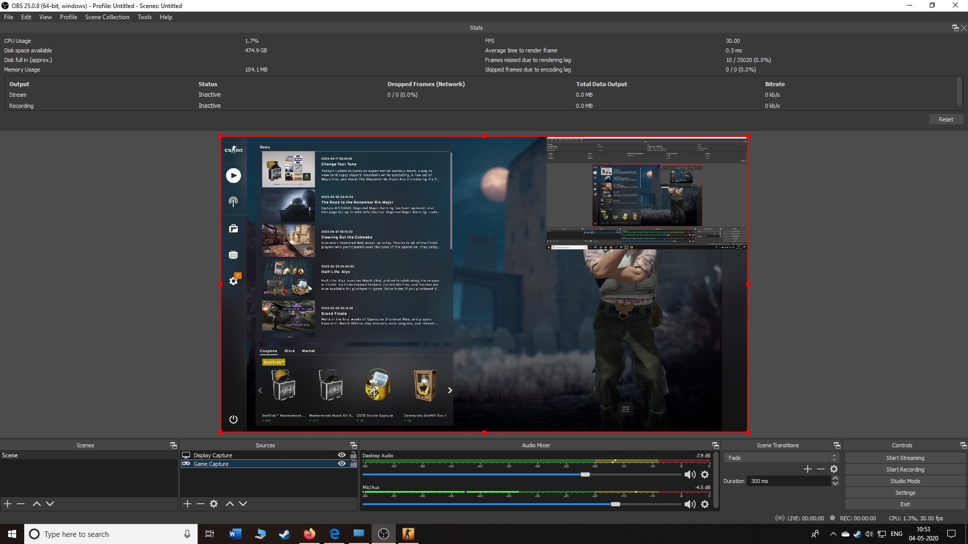The image size is (968, 544).
Task: Open source properties gear in Sources panel
Action: coord(214,504)
